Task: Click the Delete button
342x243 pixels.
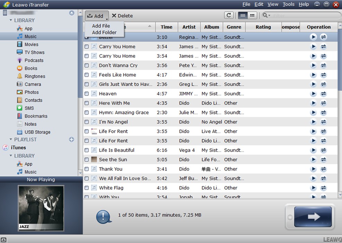Action: coord(122,16)
